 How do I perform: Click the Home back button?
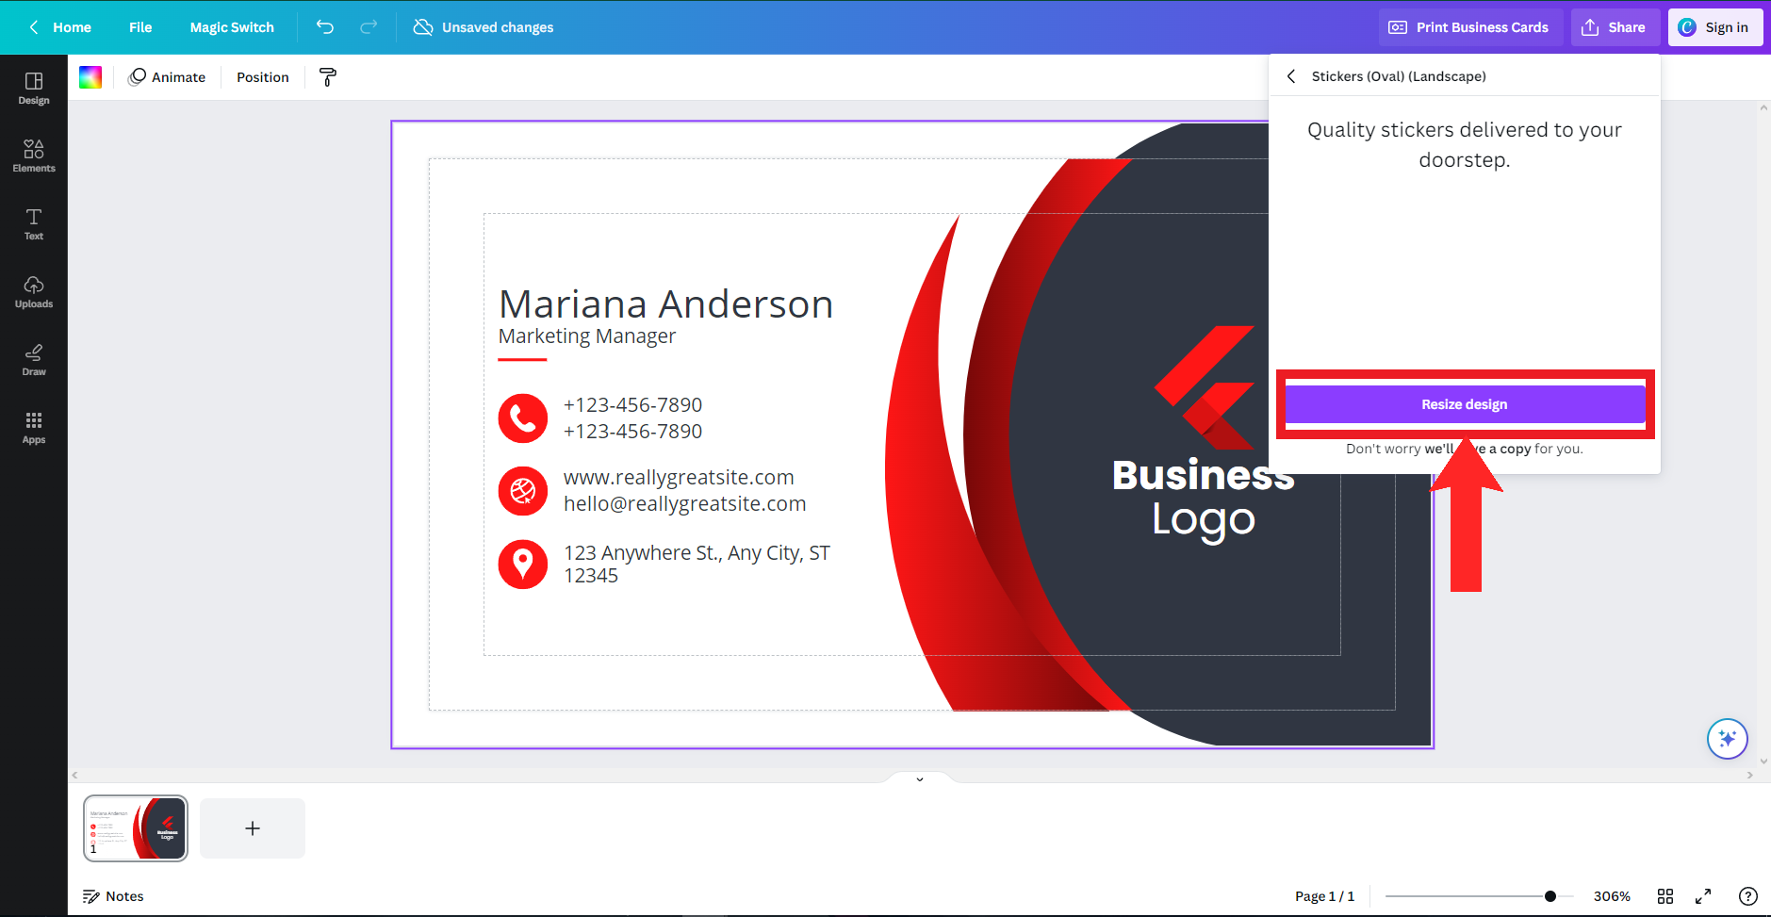(60, 27)
